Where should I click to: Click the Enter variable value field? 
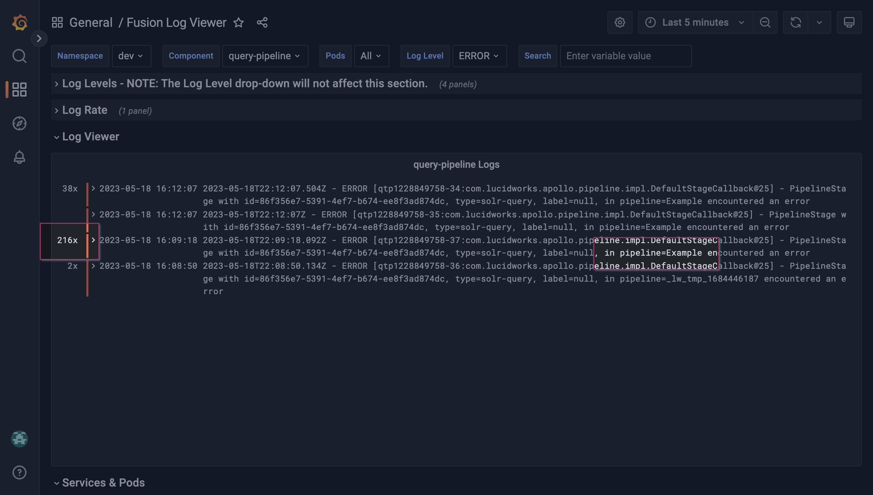pos(626,56)
